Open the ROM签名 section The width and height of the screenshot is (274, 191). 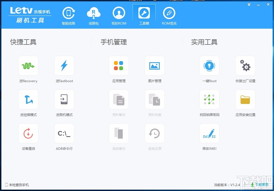click(169, 15)
